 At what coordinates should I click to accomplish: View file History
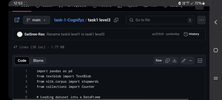coord(191,34)
